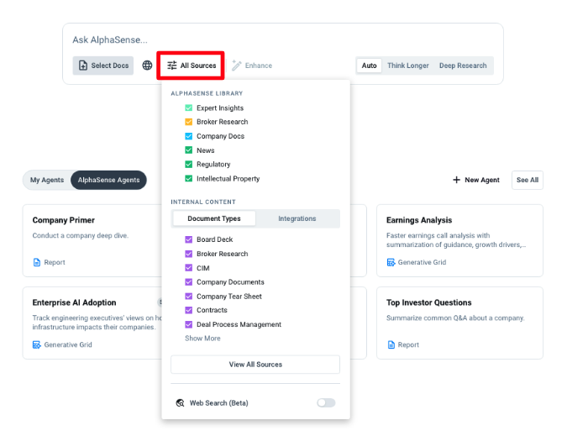Click the Company Primer report icon

[x=37, y=262]
